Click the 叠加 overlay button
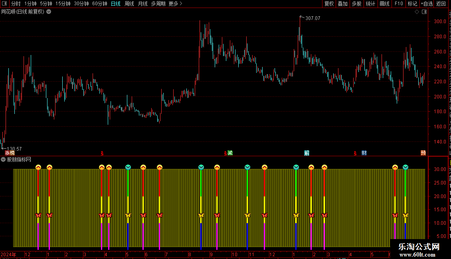451x259 pixels. [x=343, y=4]
